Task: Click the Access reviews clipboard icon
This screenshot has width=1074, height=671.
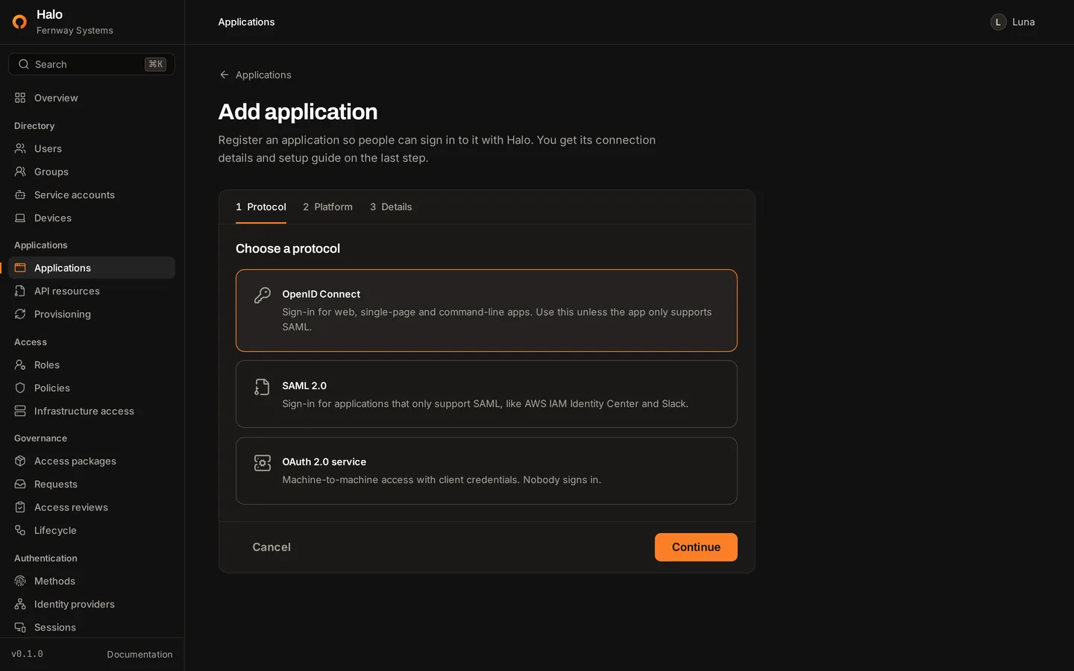Action: 20,507
